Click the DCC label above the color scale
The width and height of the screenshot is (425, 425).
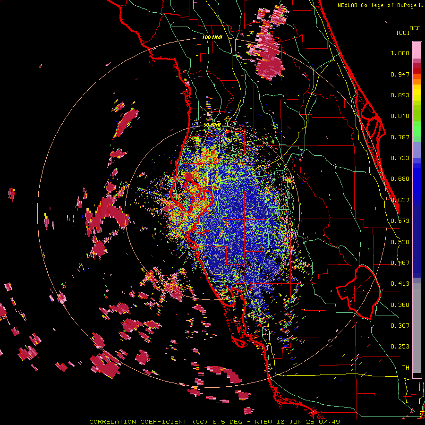[415, 28]
